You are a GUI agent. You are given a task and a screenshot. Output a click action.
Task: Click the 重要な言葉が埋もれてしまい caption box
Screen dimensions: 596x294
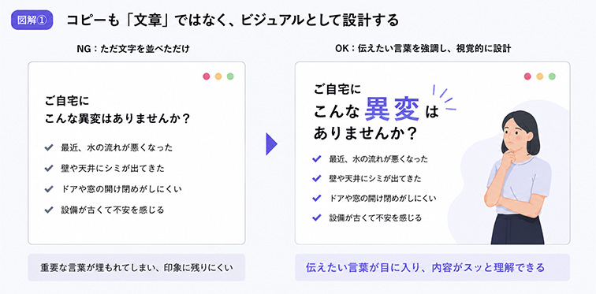[x=136, y=267]
